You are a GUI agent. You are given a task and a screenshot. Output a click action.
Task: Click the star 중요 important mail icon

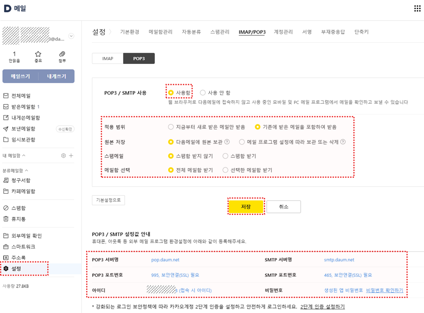(38, 54)
